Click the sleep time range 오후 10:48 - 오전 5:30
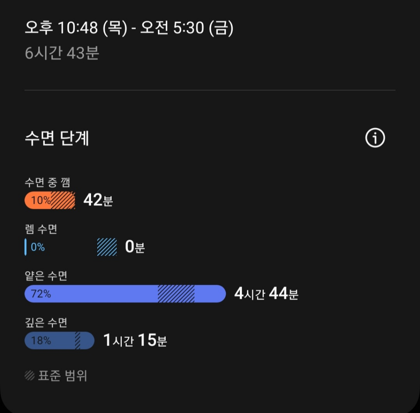The height and width of the screenshot is (413, 420). click(x=129, y=28)
